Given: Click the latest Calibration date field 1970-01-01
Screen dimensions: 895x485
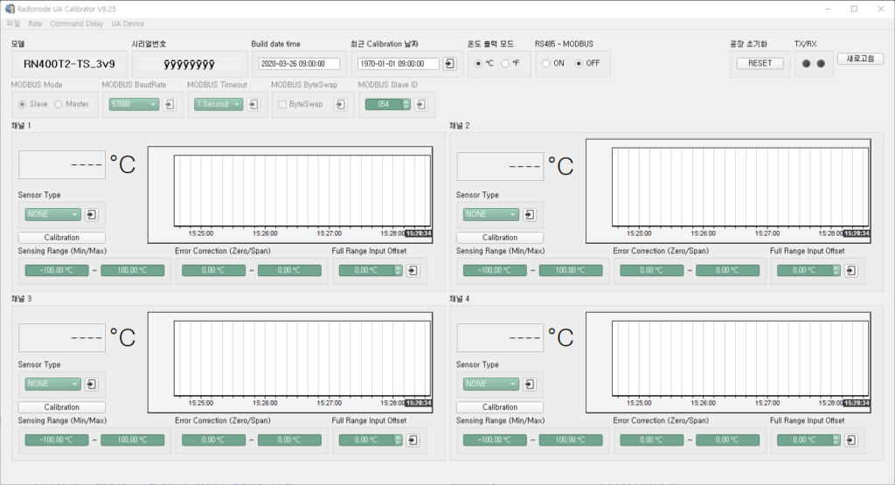Looking at the screenshot, I should (x=399, y=64).
